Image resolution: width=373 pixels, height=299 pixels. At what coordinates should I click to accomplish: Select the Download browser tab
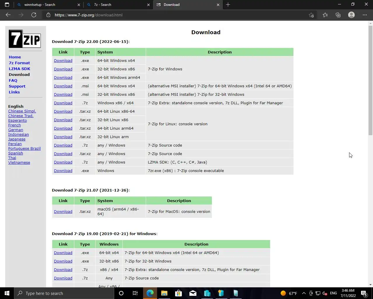(x=188, y=5)
